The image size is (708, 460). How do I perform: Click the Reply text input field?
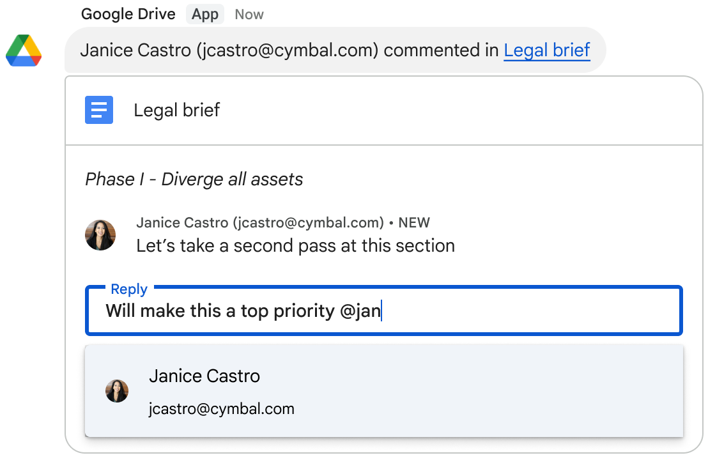[511, 311]
